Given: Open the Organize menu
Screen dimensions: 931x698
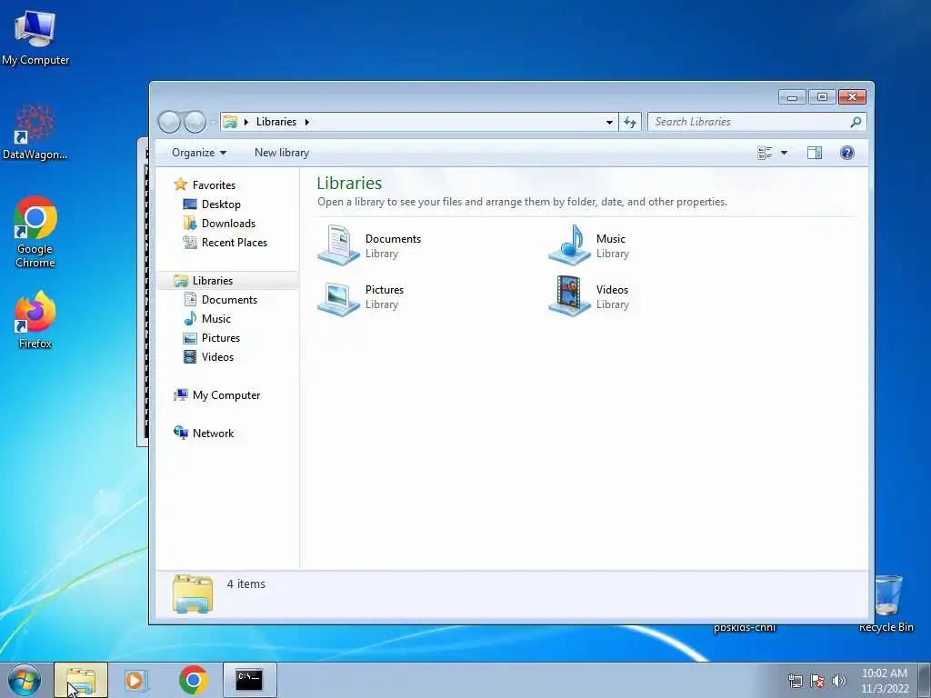Looking at the screenshot, I should pos(199,153).
